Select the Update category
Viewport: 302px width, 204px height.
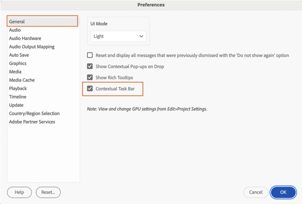[16, 105]
